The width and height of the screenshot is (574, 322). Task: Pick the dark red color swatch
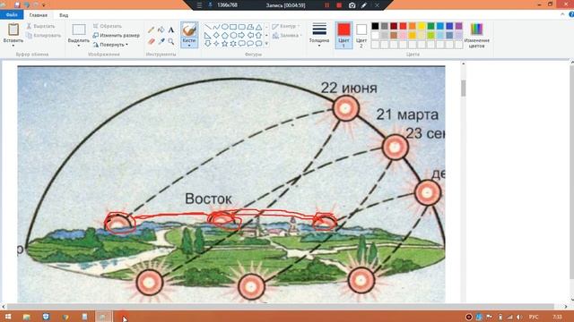[x=394, y=26]
